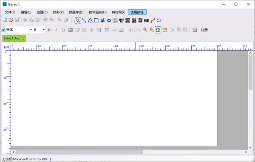Choose the triangle shape tool
The height and width of the screenshot is (162, 255).
90,20
